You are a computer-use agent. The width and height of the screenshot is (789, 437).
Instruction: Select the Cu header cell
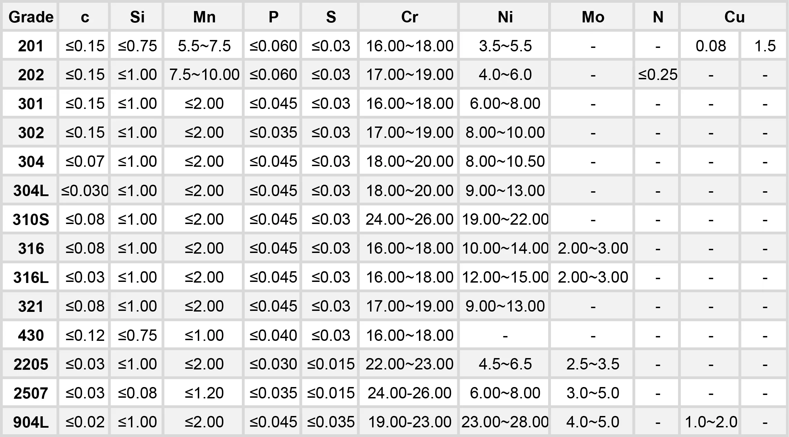tap(734, 17)
